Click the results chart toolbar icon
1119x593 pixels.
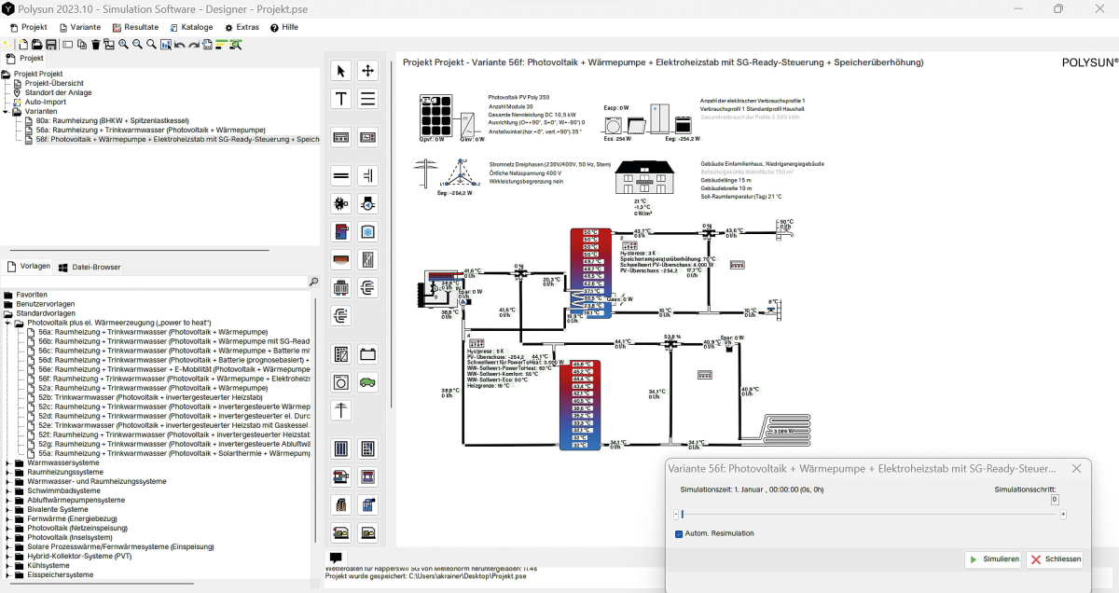(x=165, y=45)
